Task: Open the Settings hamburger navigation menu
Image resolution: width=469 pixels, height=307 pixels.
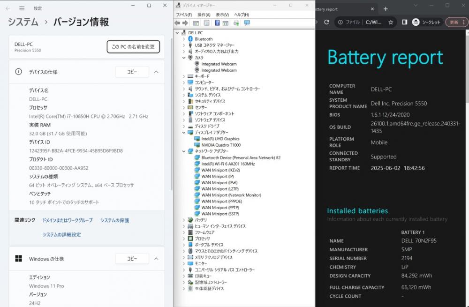Action: pyautogui.click(x=22, y=8)
